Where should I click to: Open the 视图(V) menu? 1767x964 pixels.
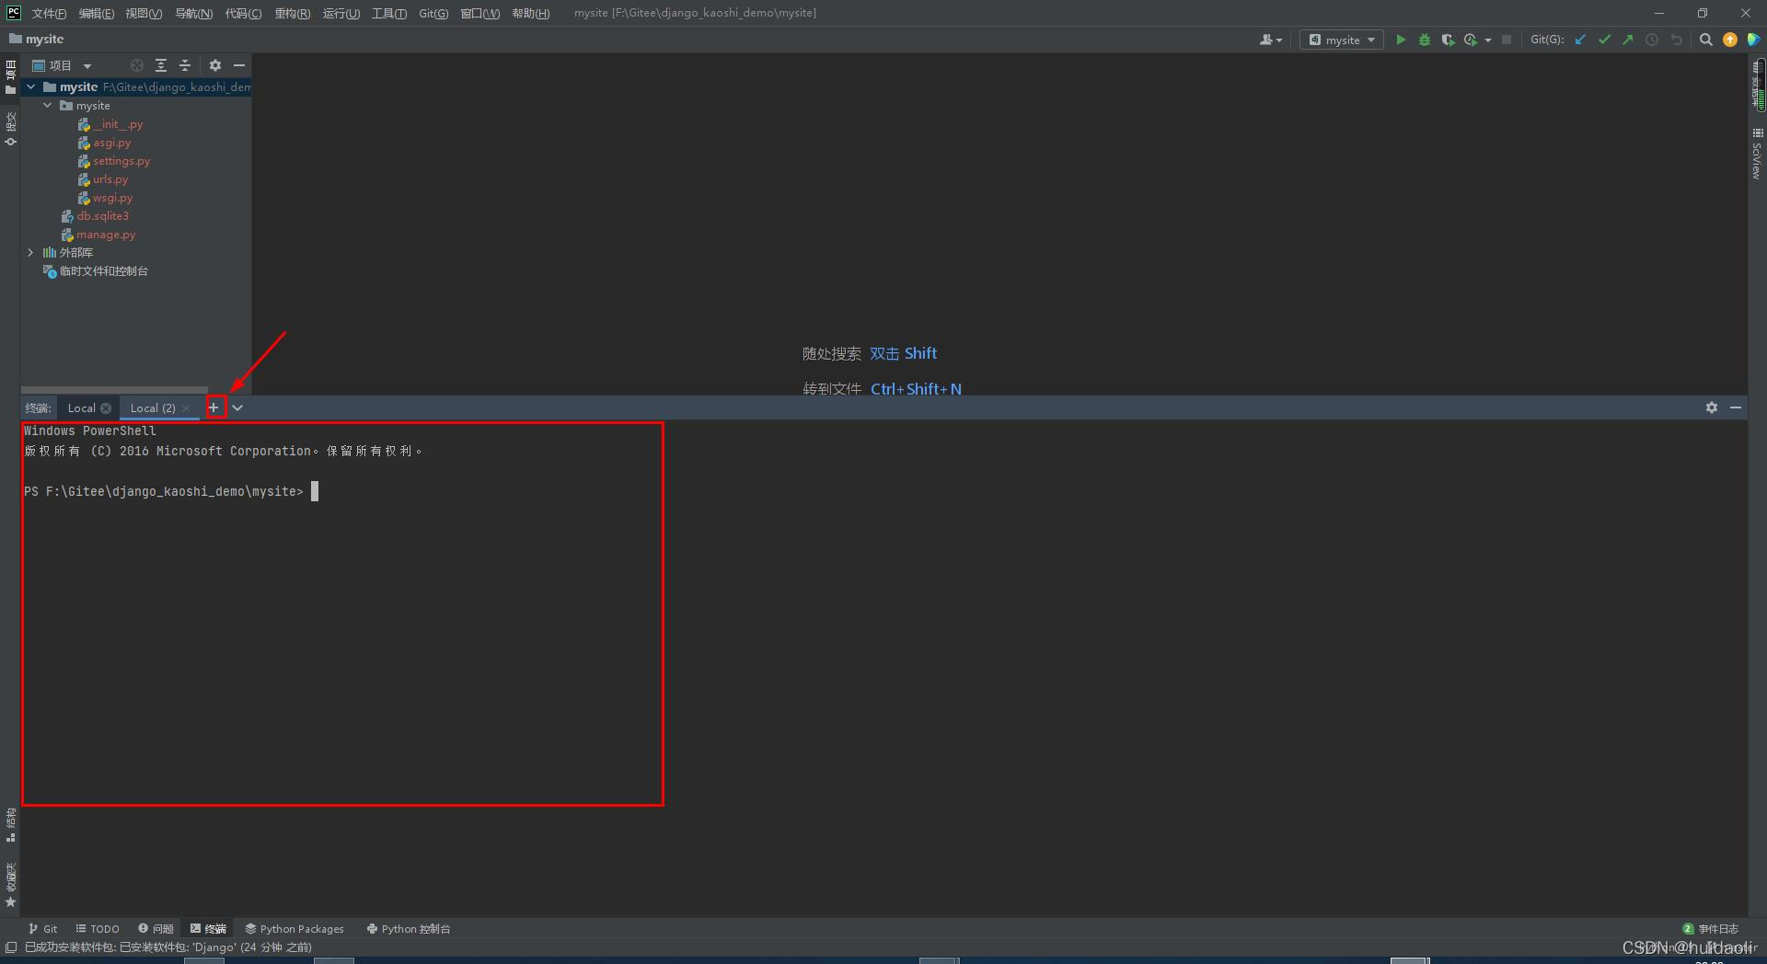point(144,13)
